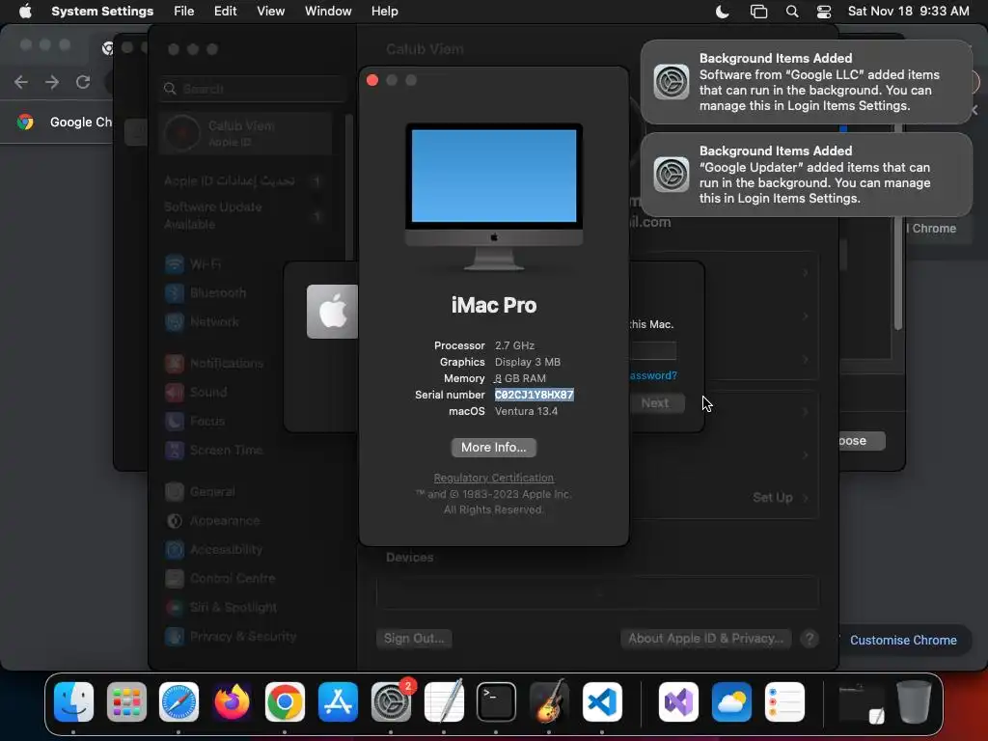Click Chrome's back arrow
The height and width of the screenshot is (741, 988).
click(21, 82)
